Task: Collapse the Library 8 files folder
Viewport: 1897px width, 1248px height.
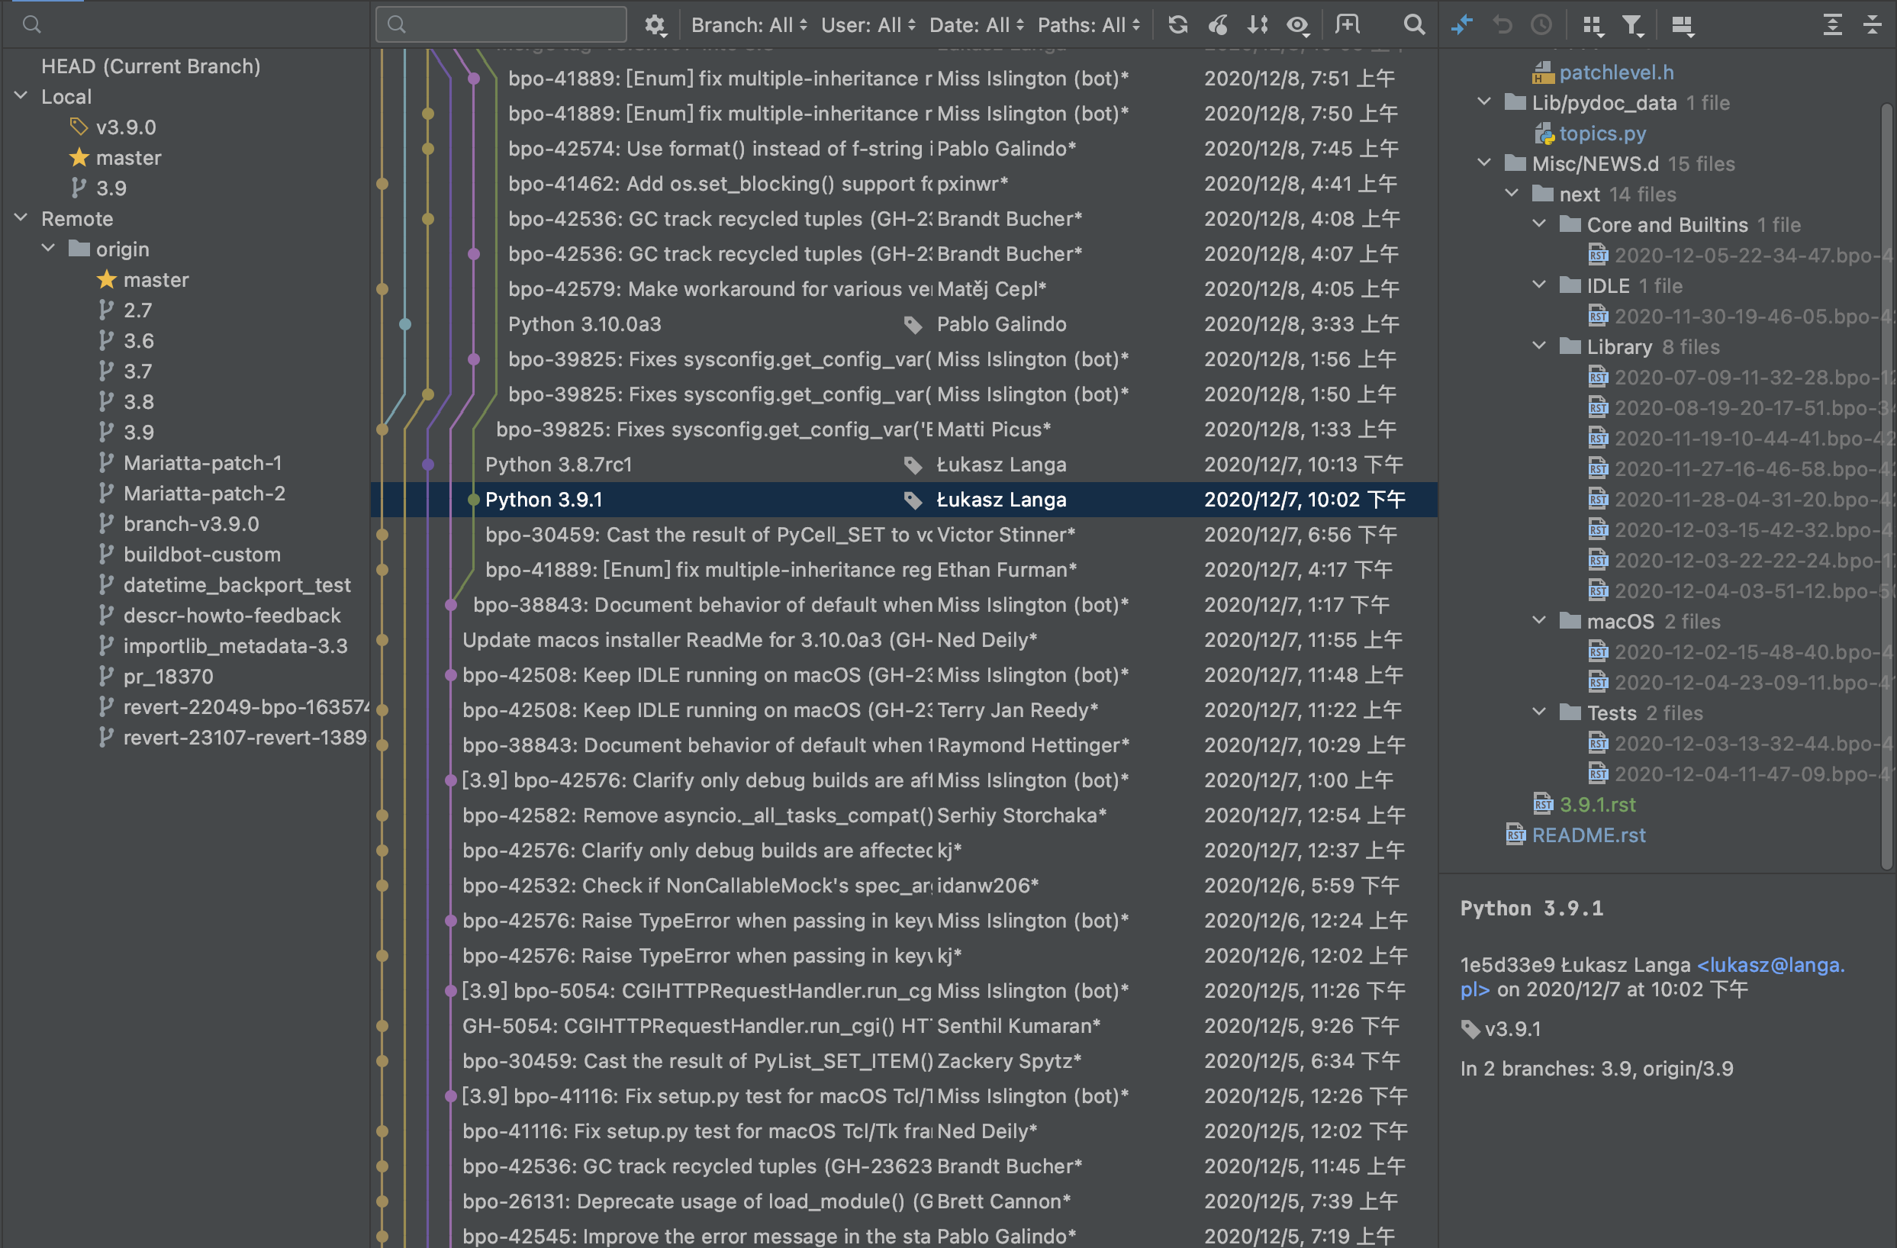Action: pyautogui.click(x=1539, y=346)
